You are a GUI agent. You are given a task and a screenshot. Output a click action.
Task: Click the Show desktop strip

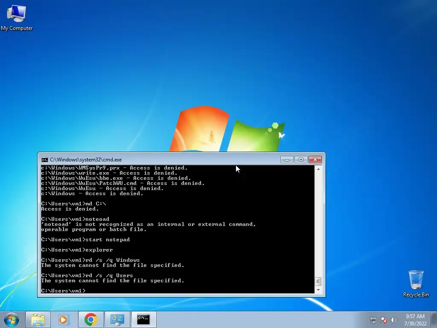click(x=434, y=319)
